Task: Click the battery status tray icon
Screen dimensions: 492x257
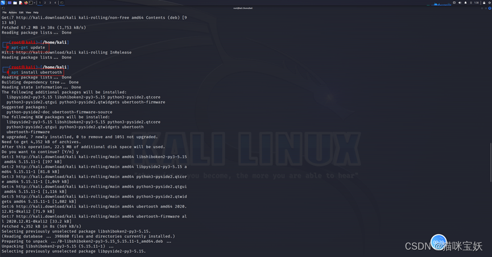Action: click(x=470, y=3)
